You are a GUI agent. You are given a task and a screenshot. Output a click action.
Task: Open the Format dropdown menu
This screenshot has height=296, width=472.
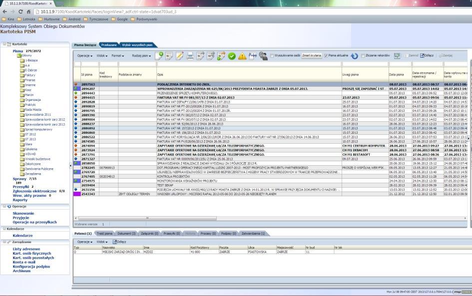coord(118,55)
